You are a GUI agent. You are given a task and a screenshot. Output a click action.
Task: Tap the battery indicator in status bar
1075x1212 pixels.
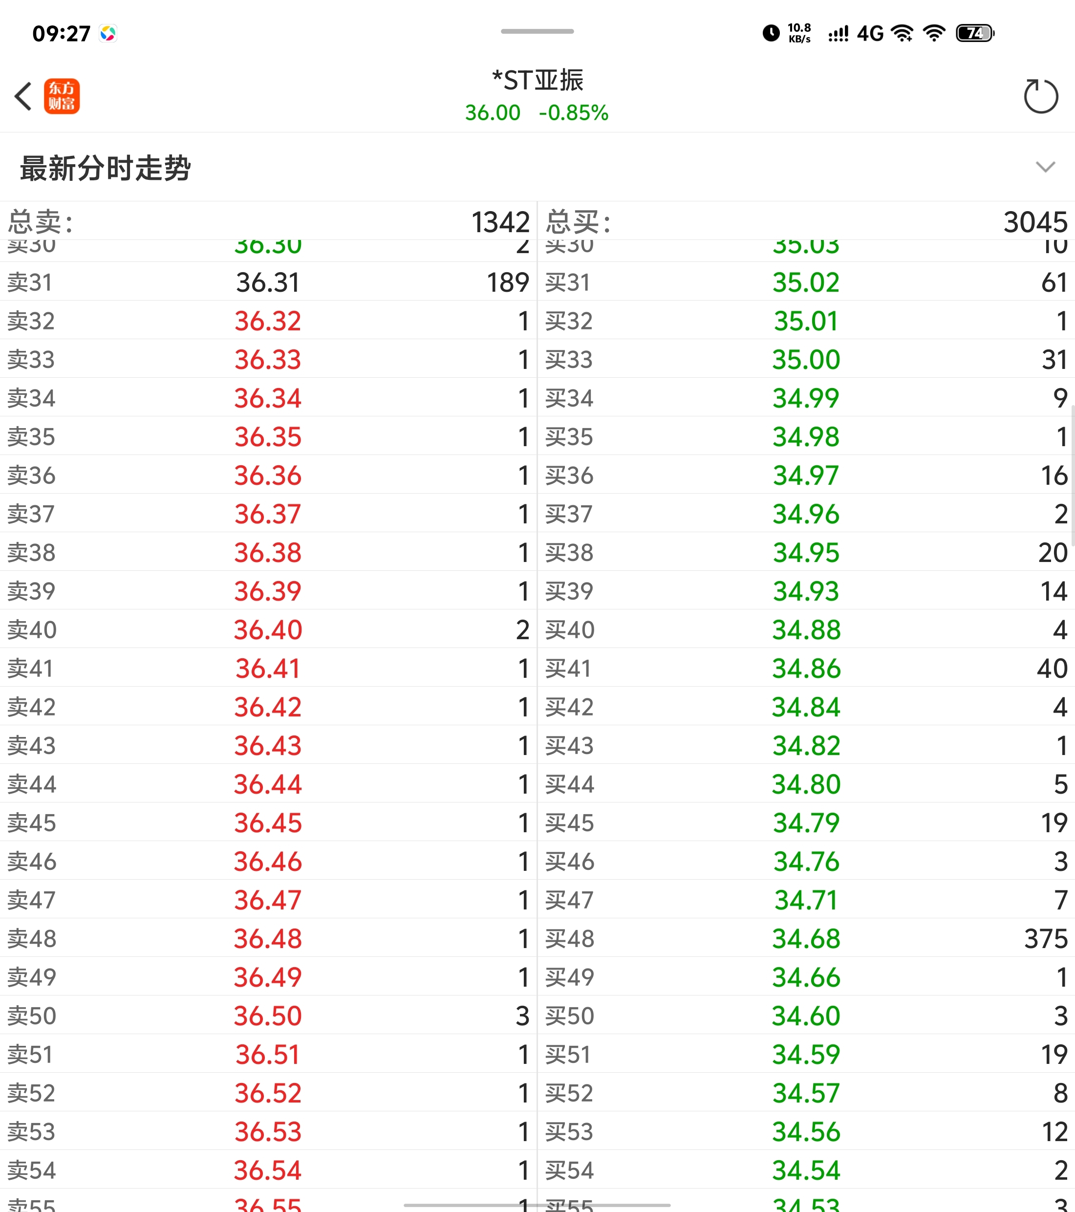click(x=975, y=33)
